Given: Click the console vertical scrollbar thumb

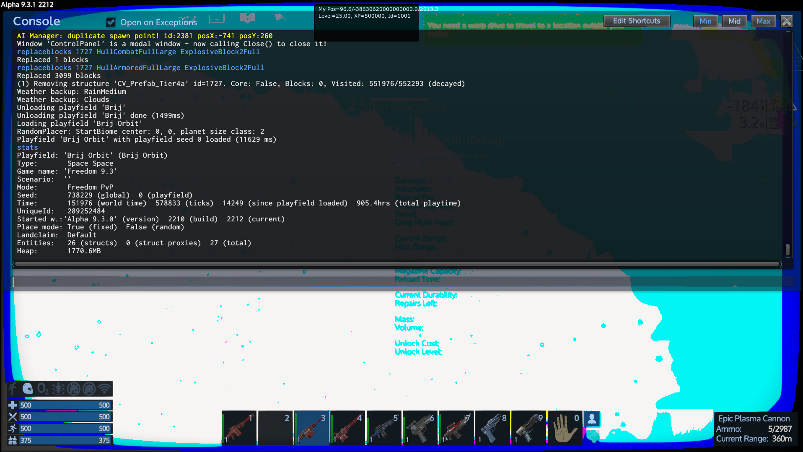Looking at the screenshot, I should click(x=787, y=249).
